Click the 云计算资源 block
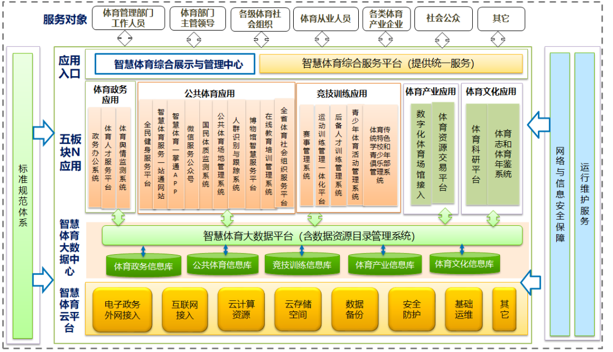The image size is (613, 352). (x=241, y=310)
